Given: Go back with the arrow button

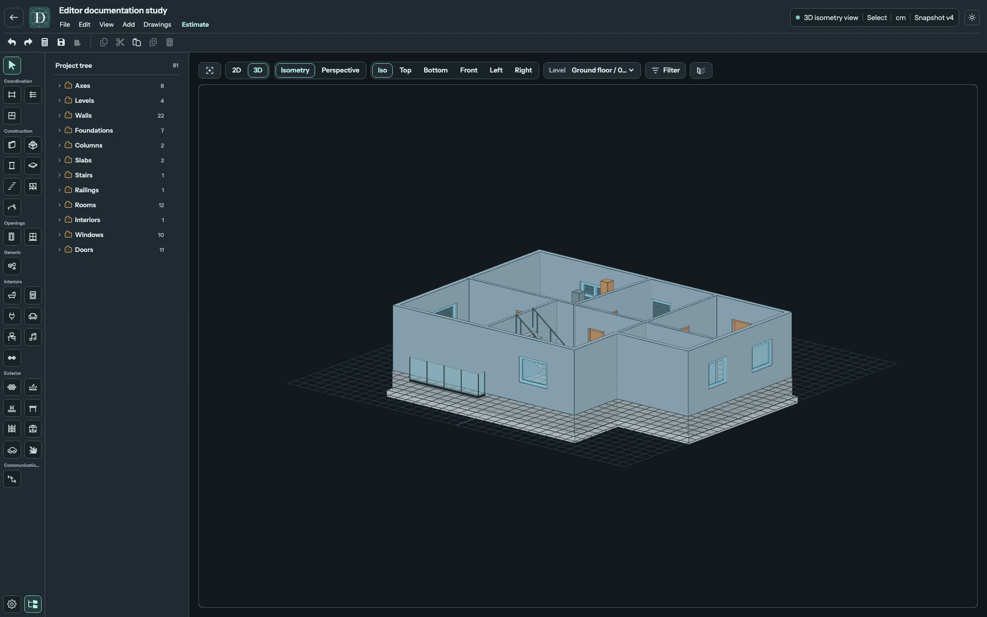Looking at the screenshot, I should tap(14, 17).
